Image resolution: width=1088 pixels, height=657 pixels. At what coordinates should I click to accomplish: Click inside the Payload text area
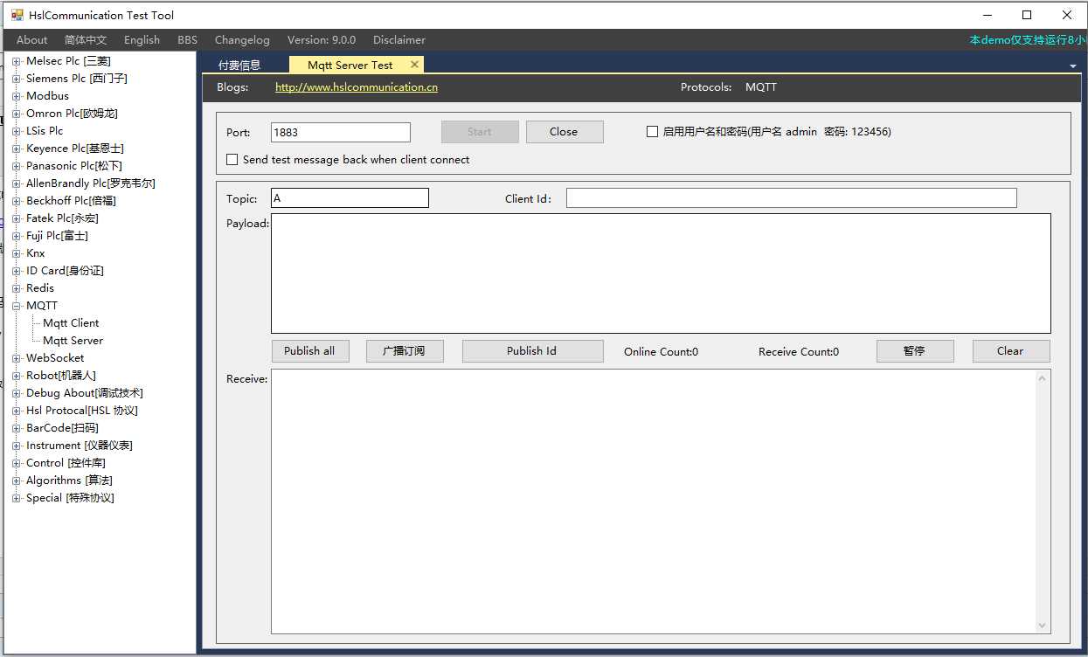pyautogui.click(x=661, y=273)
